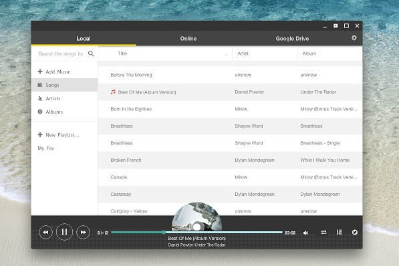The width and height of the screenshot is (399, 266).
Task: Click album While I Walk You Home
Action: pos(325,160)
